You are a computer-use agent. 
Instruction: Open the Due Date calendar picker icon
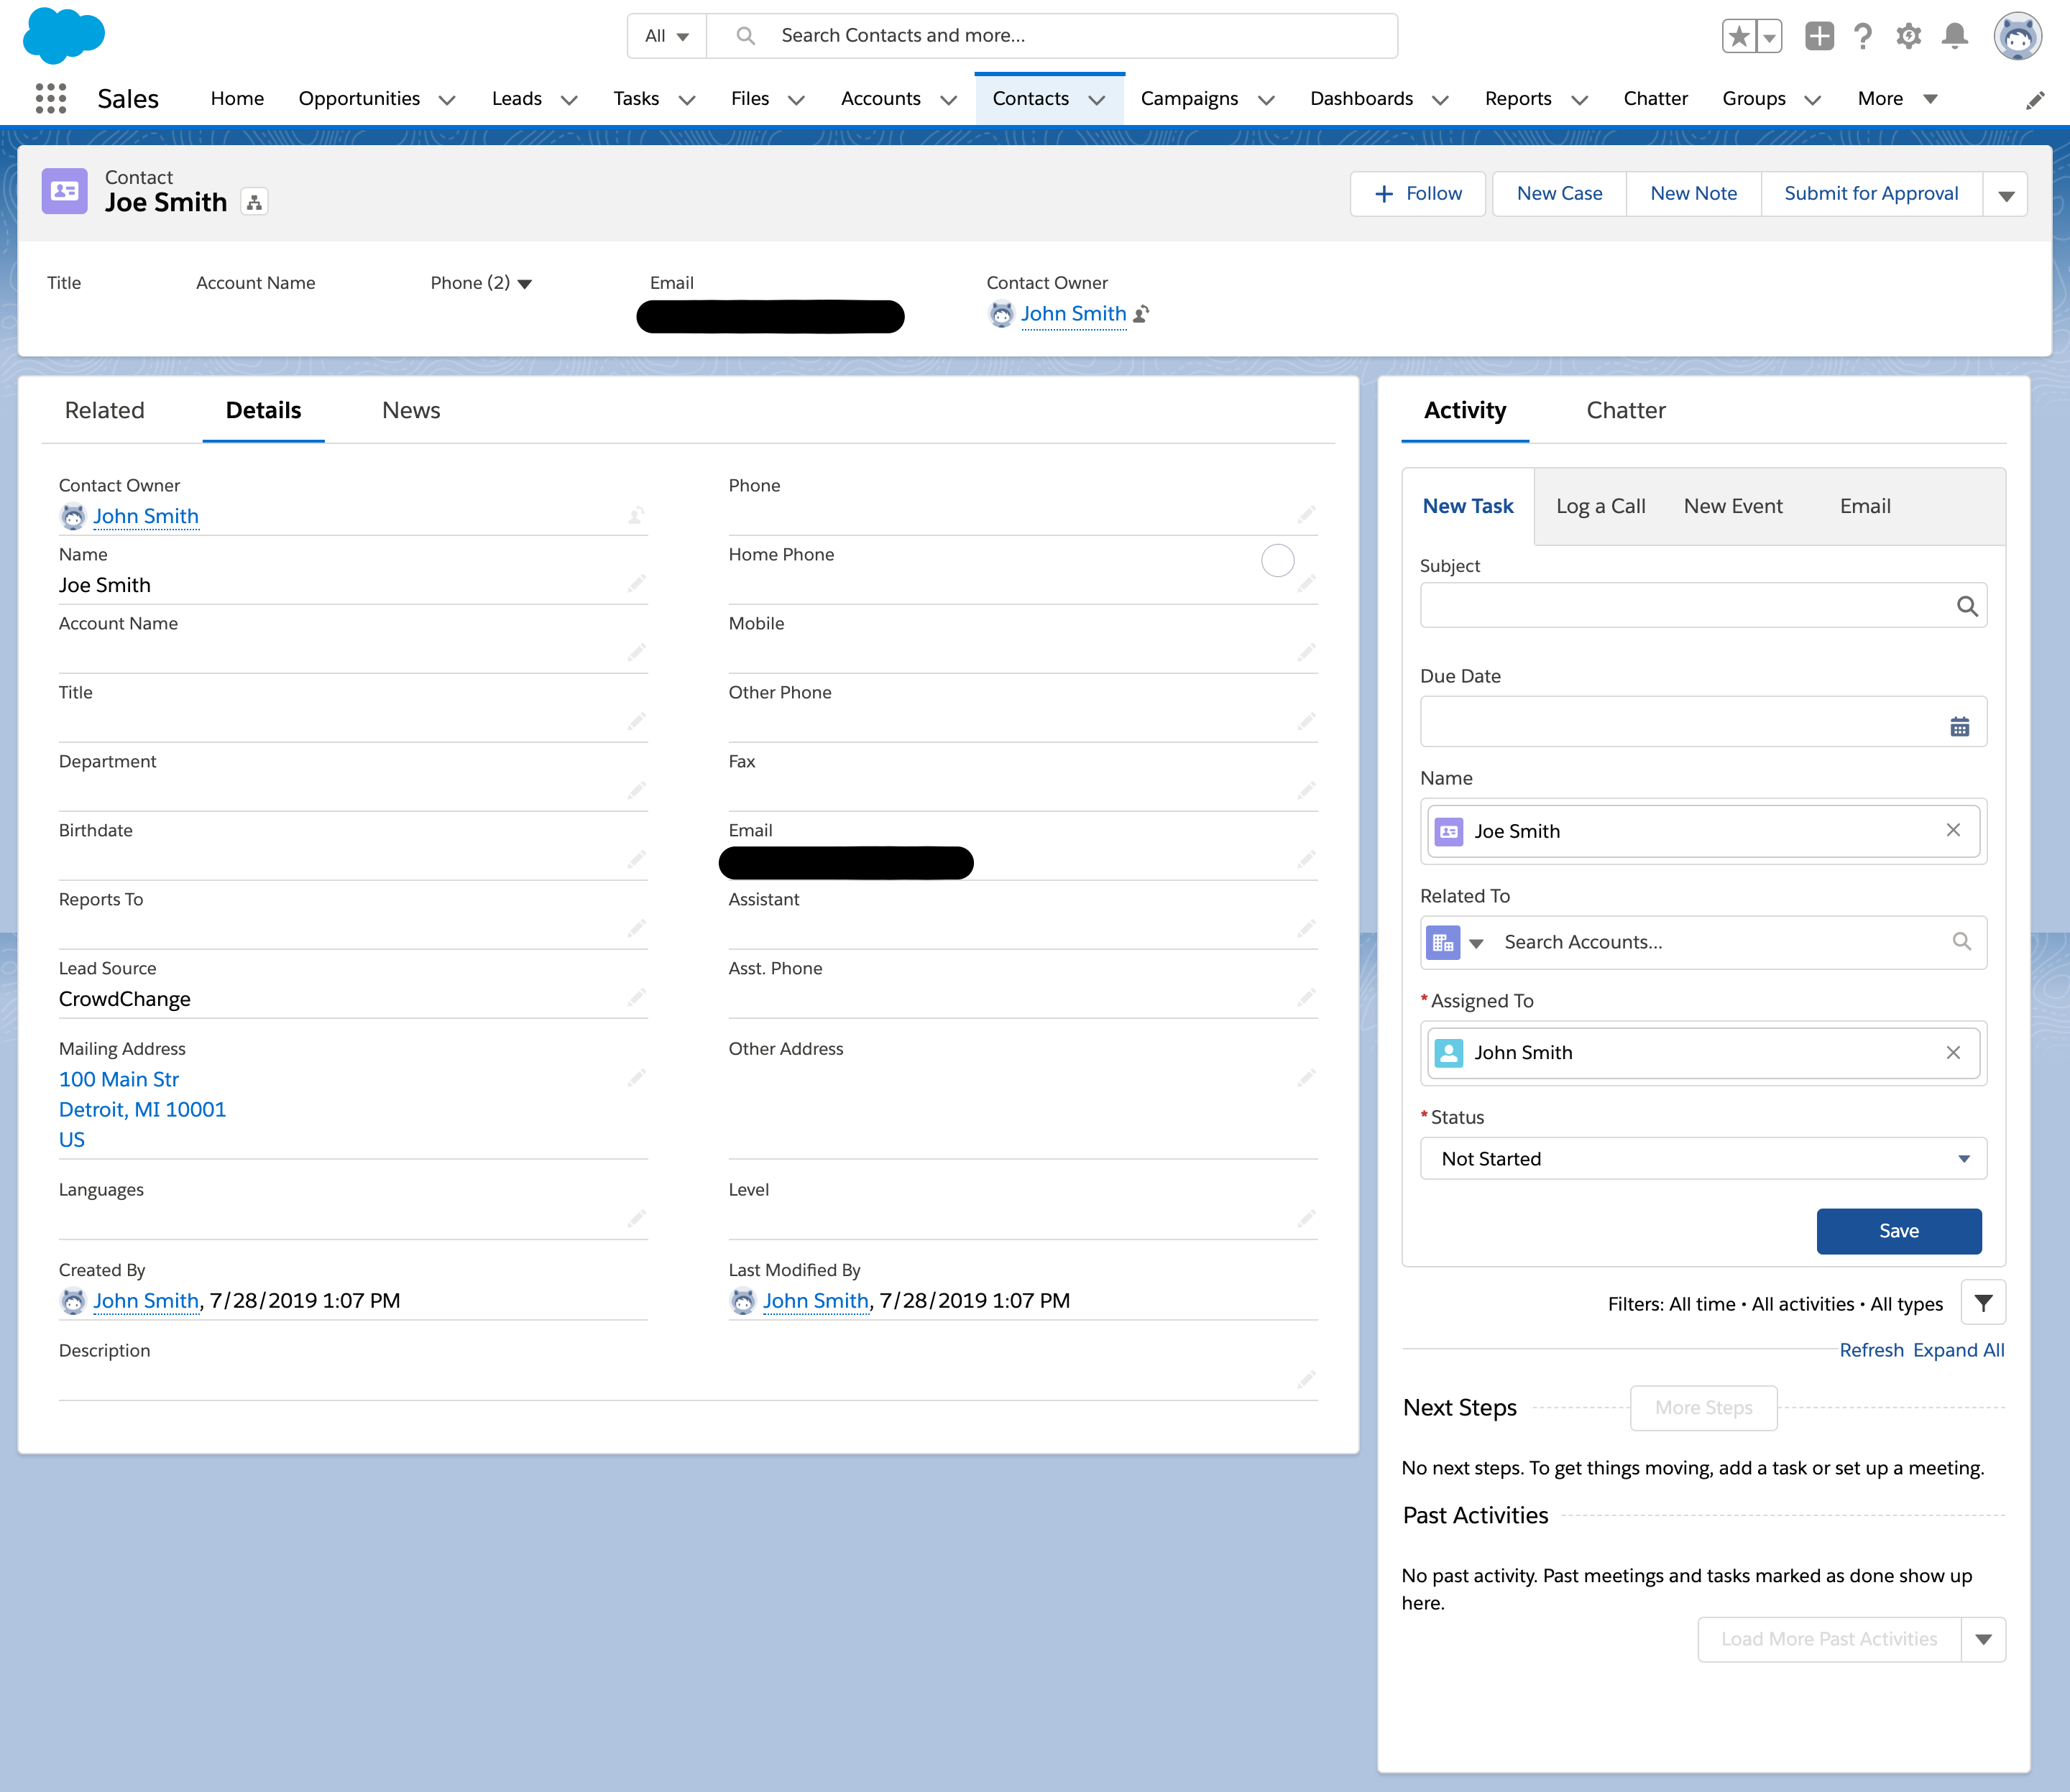[x=1959, y=727]
